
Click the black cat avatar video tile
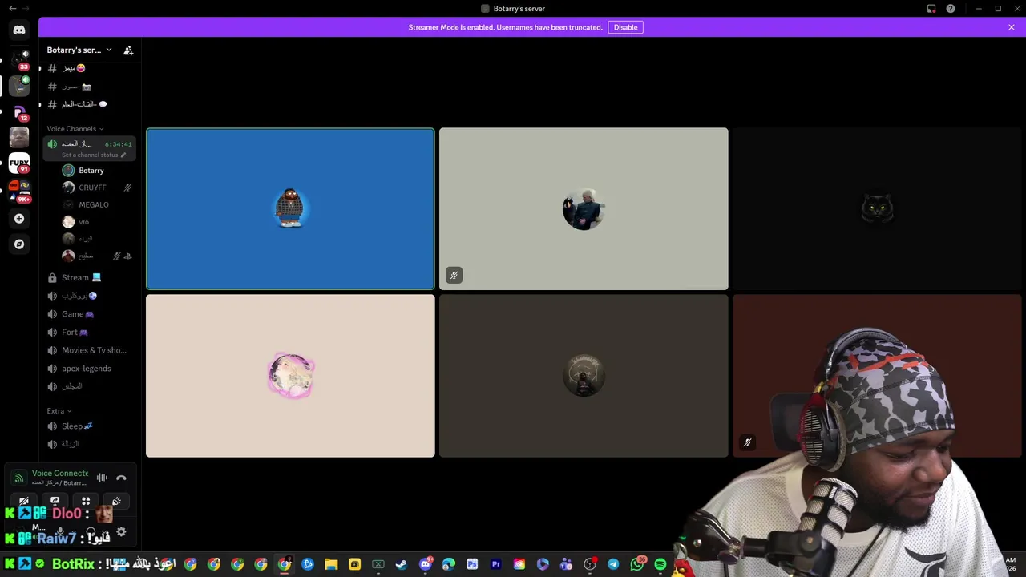pyautogui.click(x=877, y=208)
